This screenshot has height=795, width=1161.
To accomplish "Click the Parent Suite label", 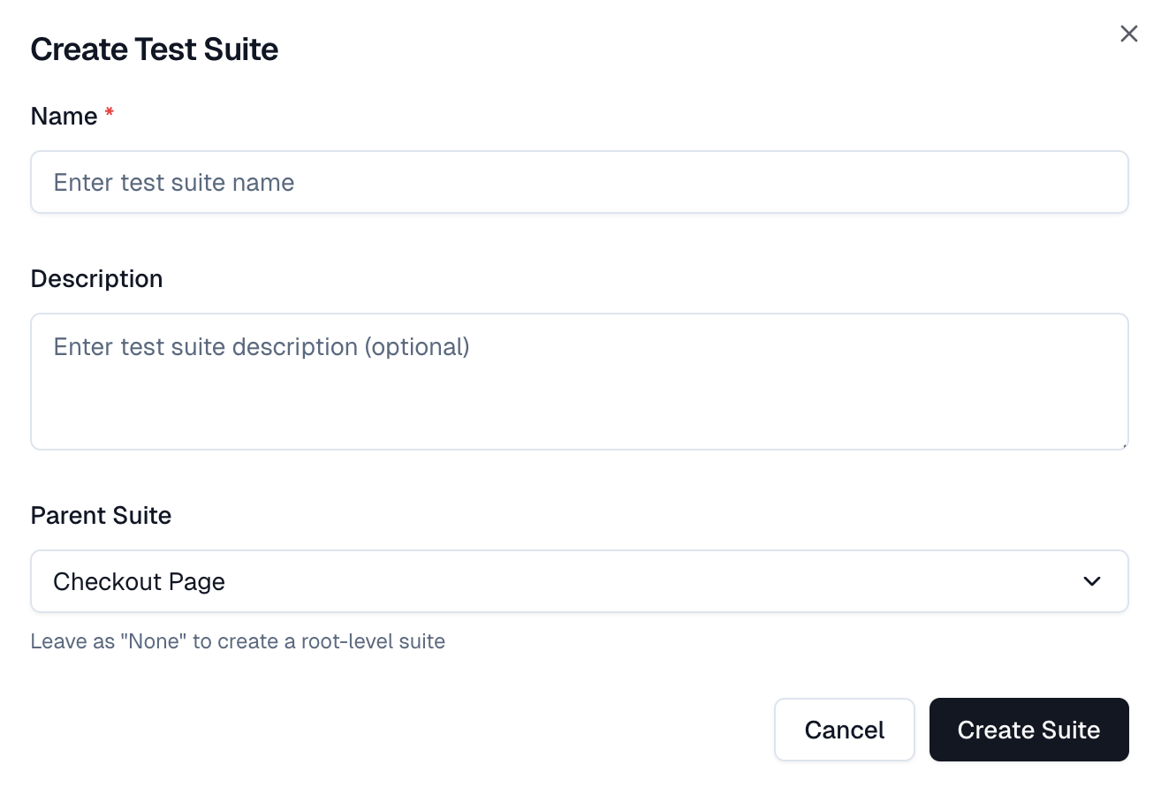I will click(x=101, y=515).
